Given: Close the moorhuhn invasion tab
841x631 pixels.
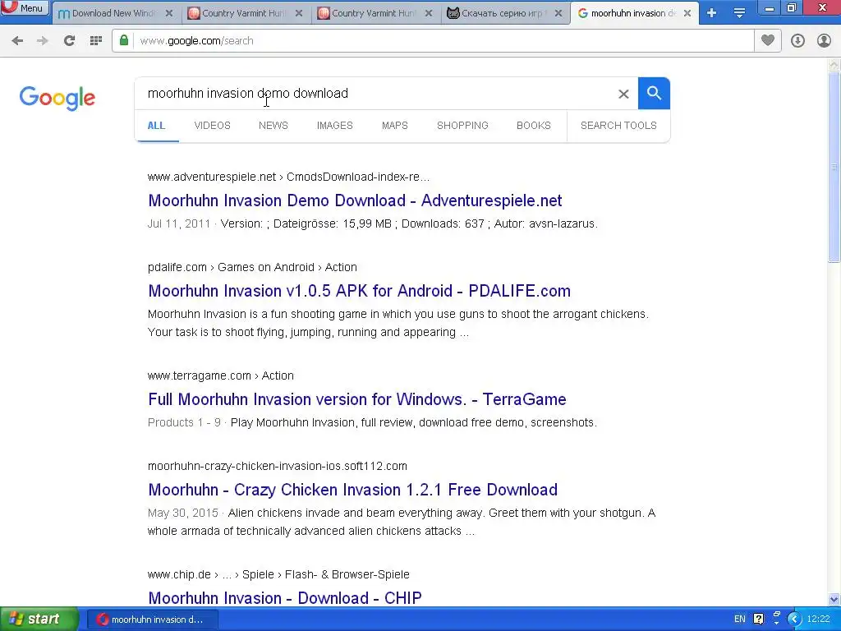Looking at the screenshot, I should pos(687,13).
